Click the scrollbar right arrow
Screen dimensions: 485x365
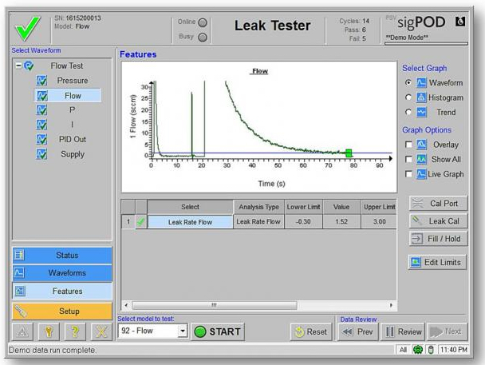click(392, 305)
